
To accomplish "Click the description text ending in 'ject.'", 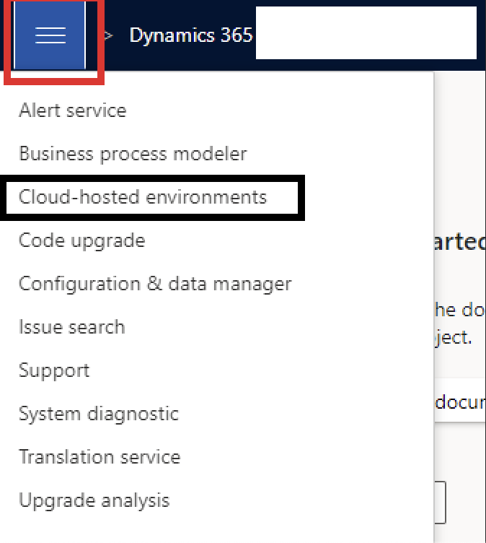I will pos(453,337).
